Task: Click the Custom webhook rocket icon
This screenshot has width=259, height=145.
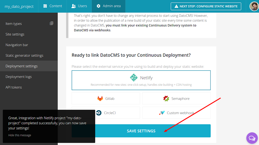Action: click(x=162, y=113)
